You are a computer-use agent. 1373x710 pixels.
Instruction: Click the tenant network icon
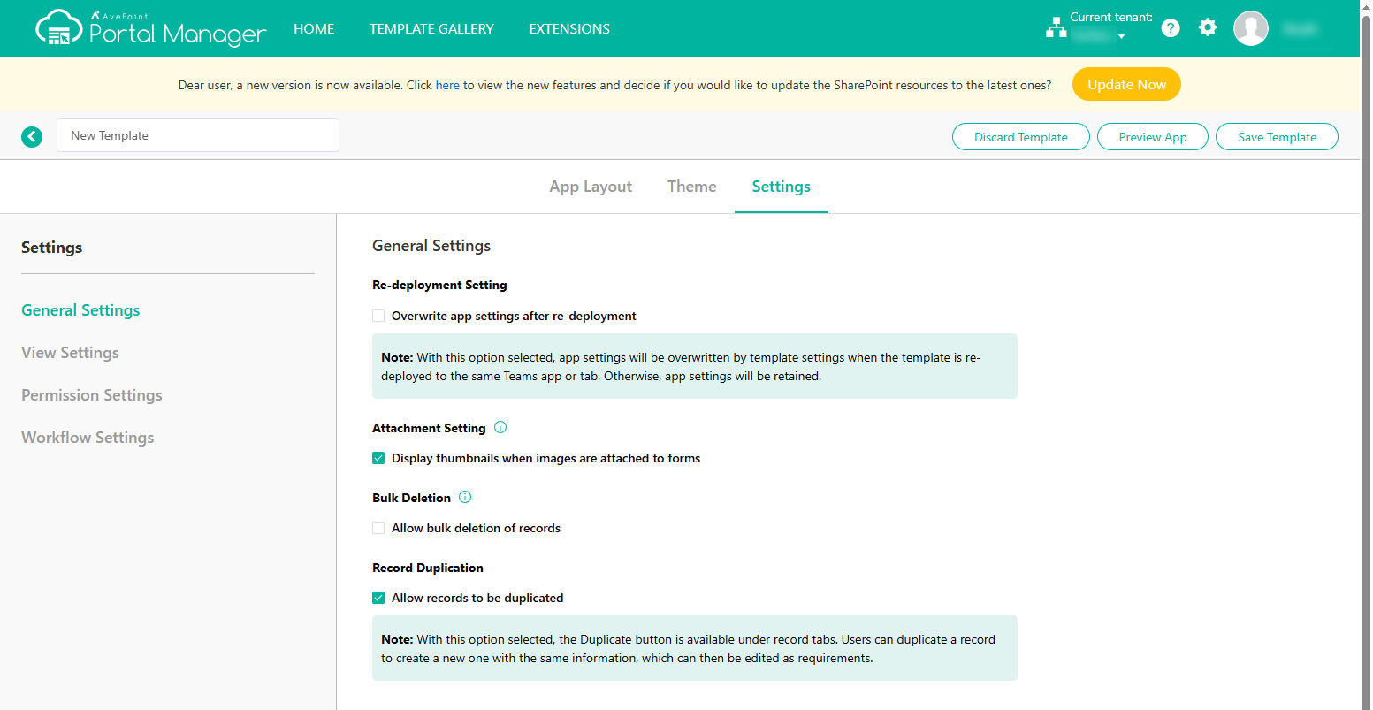pos(1056,27)
